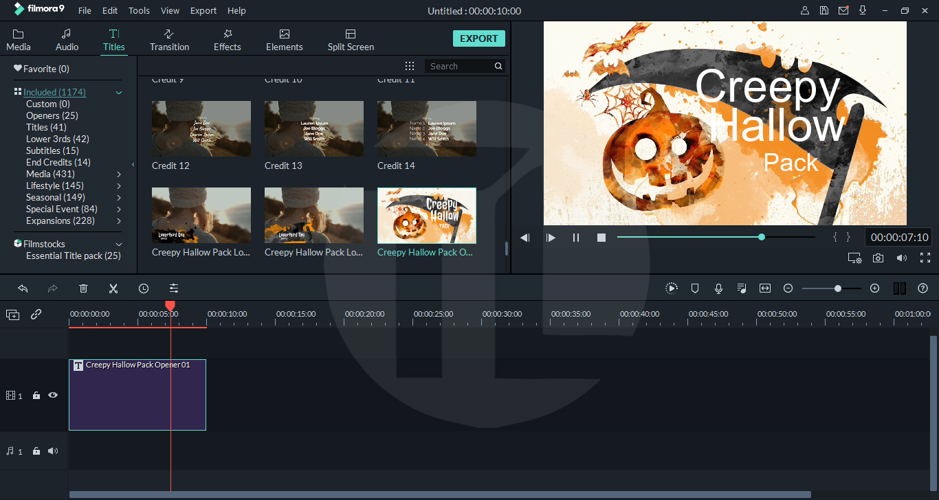Click the search magnifier icon

498,66
